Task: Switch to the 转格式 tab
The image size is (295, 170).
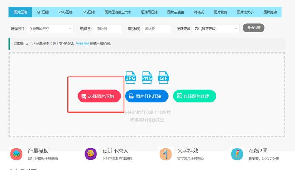Action: [x=199, y=12]
